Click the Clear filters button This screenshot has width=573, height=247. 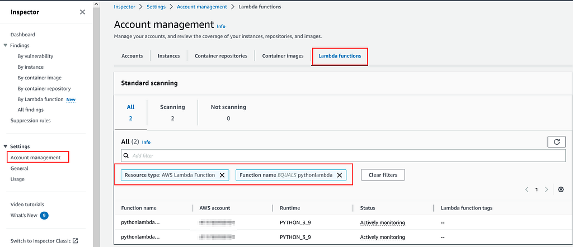(x=383, y=175)
